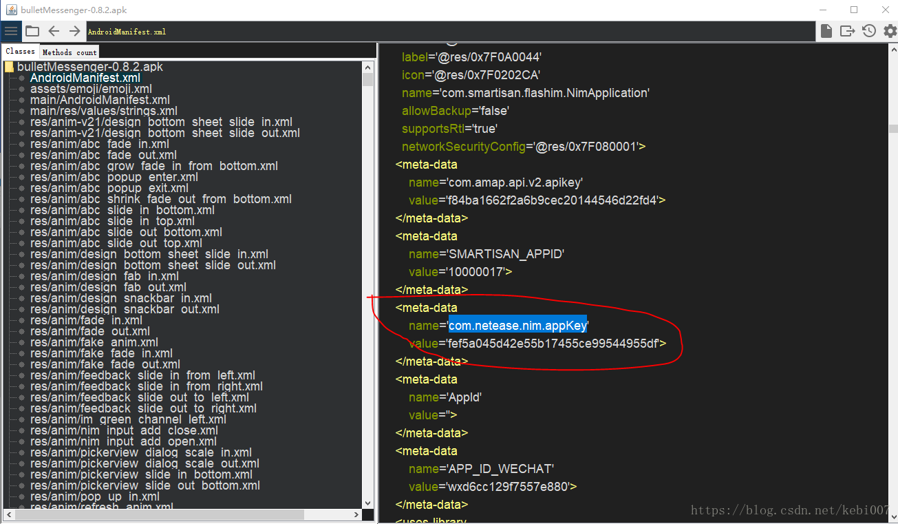Select res/anim/abc fade in.xml
Image resolution: width=898 pixels, height=524 pixels.
[100, 144]
